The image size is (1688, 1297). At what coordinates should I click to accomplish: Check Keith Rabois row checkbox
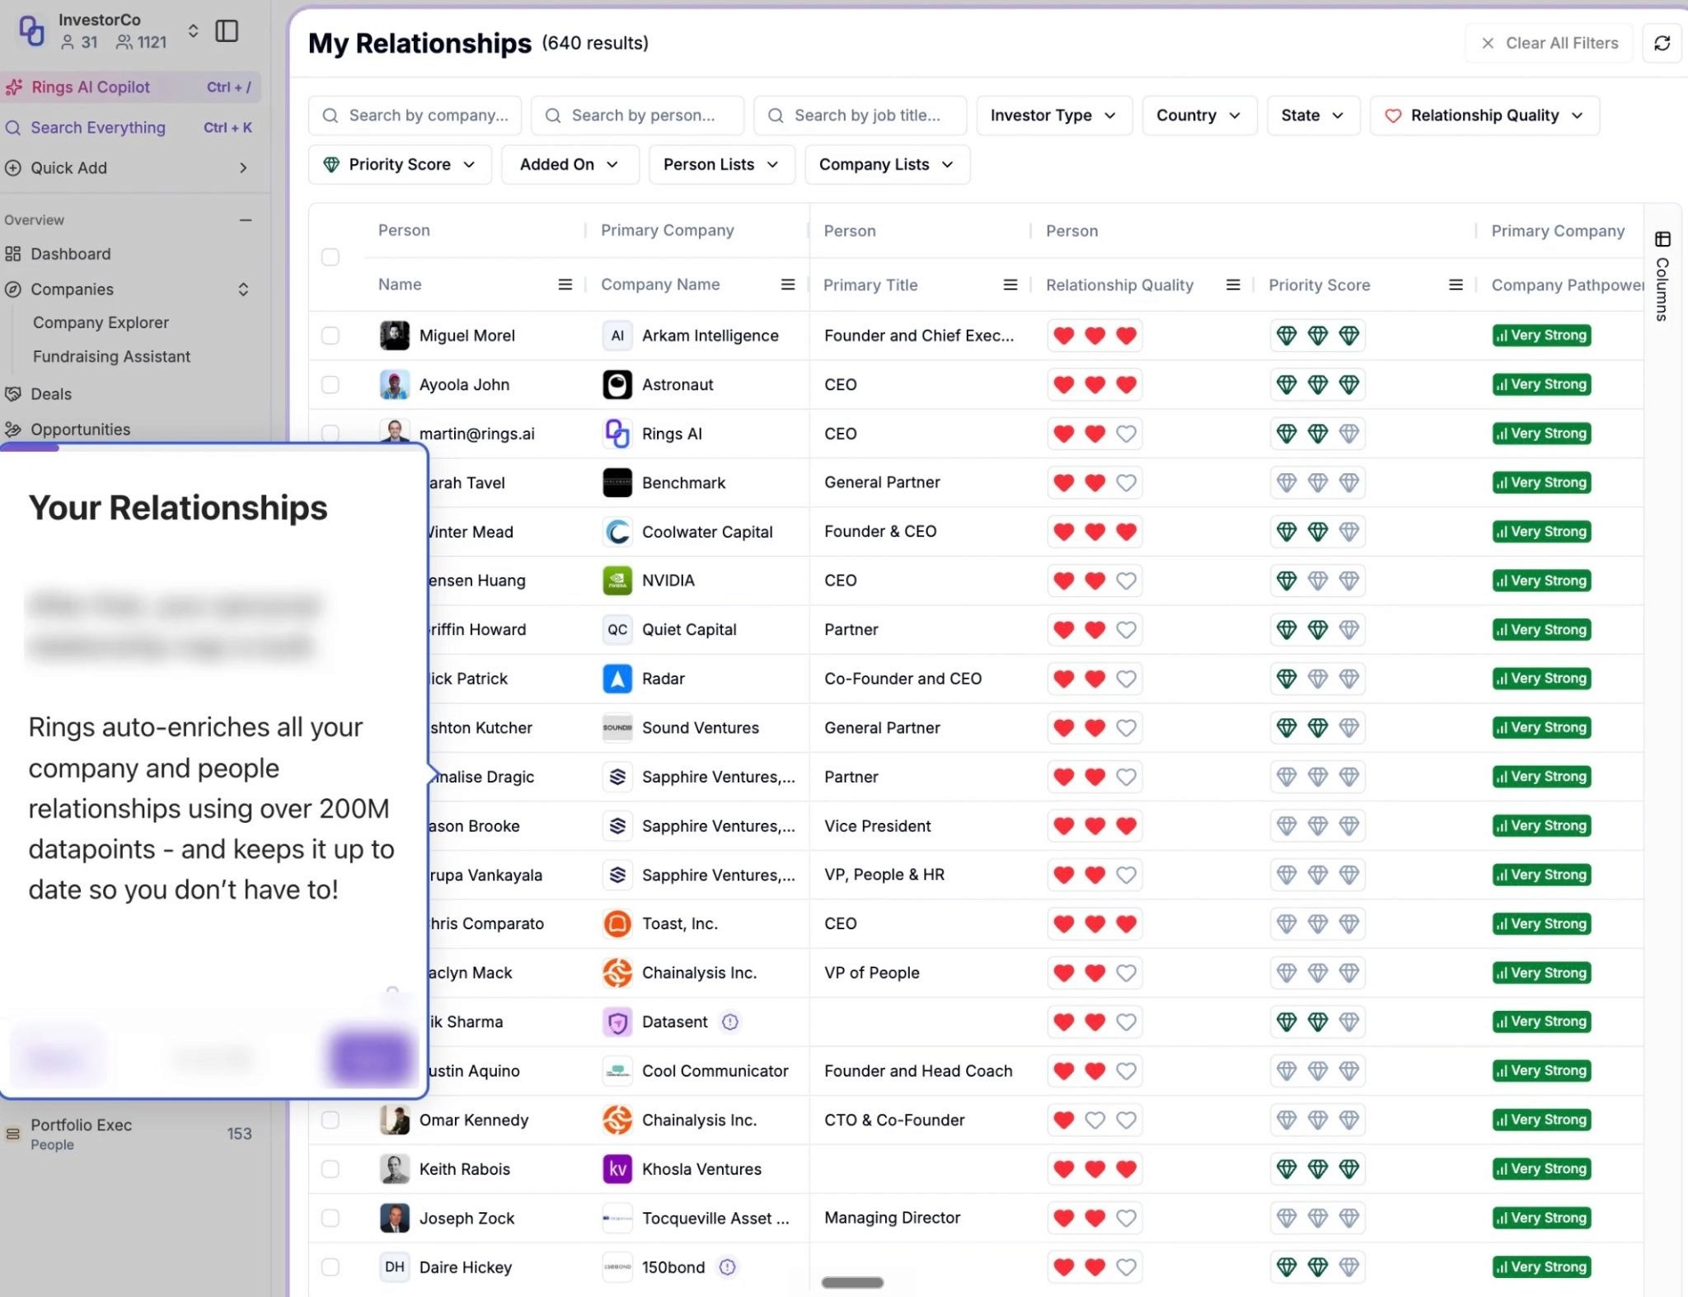coord(331,1168)
